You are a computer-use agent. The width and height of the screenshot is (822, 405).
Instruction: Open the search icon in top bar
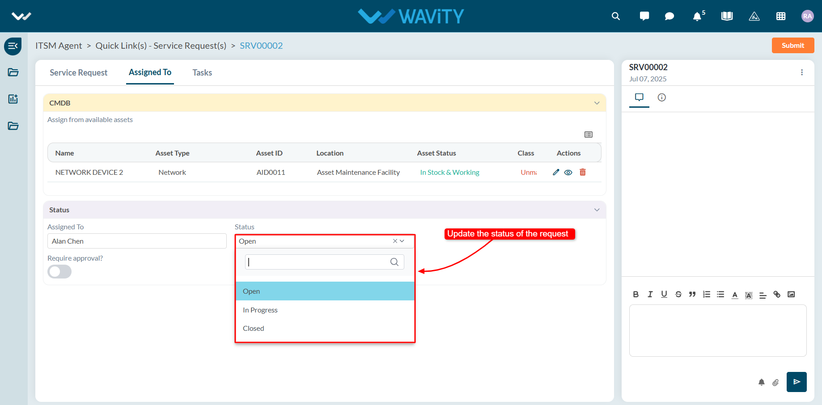click(x=616, y=16)
